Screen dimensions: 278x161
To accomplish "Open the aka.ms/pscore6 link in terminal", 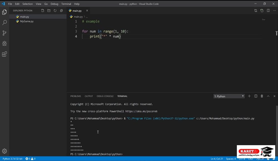I will [141, 111].
